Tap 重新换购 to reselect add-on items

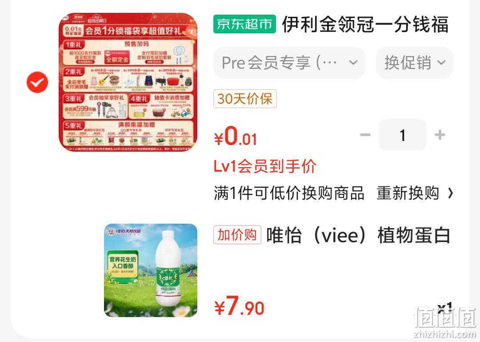408,193
